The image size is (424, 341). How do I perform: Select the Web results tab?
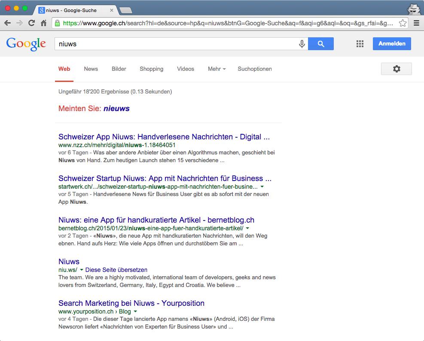click(64, 69)
